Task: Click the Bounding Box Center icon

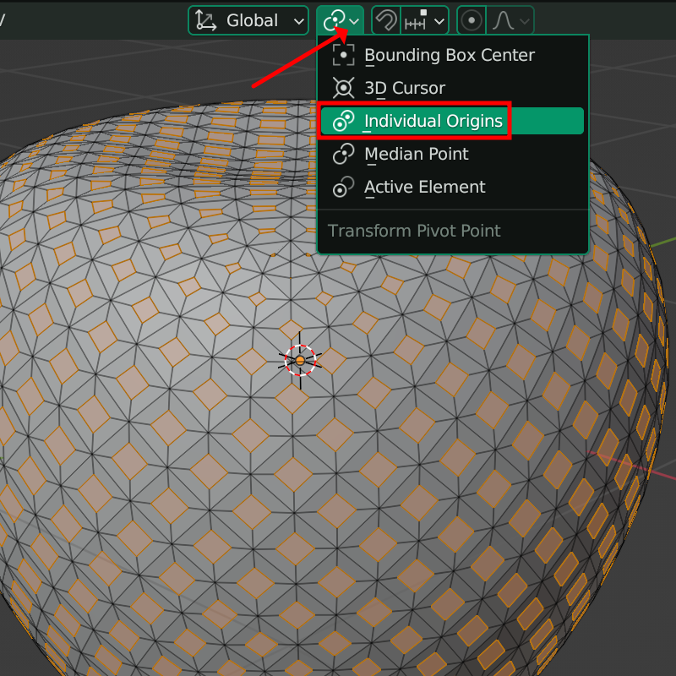Action: click(343, 55)
